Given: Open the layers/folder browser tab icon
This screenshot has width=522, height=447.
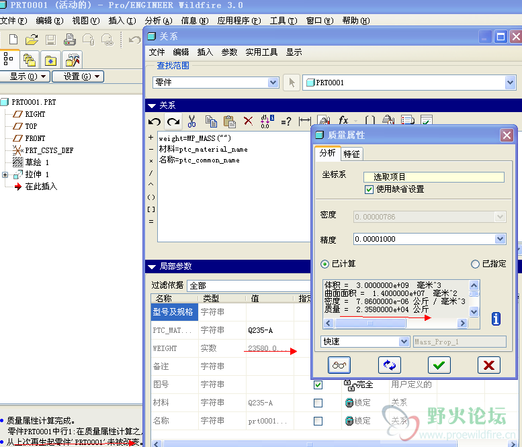Looking at the screenshot, I should click(x=30, y=60).
